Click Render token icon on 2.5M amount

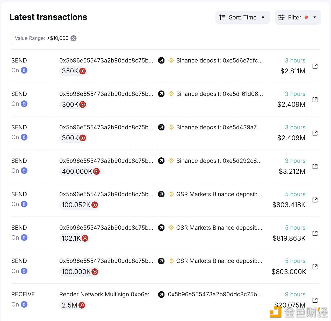tap(82, 305)
